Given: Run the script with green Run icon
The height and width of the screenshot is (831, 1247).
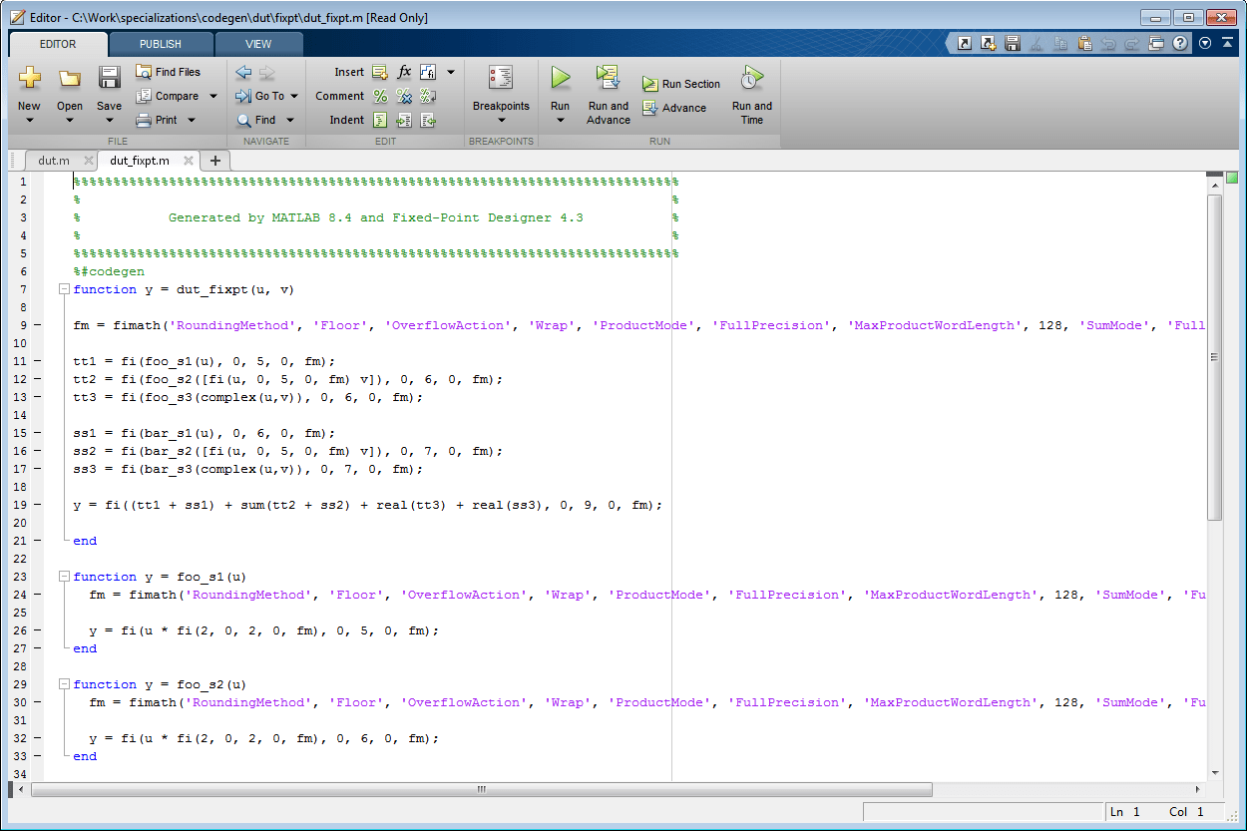Looking at the screenshot, I should coord(561,78).
